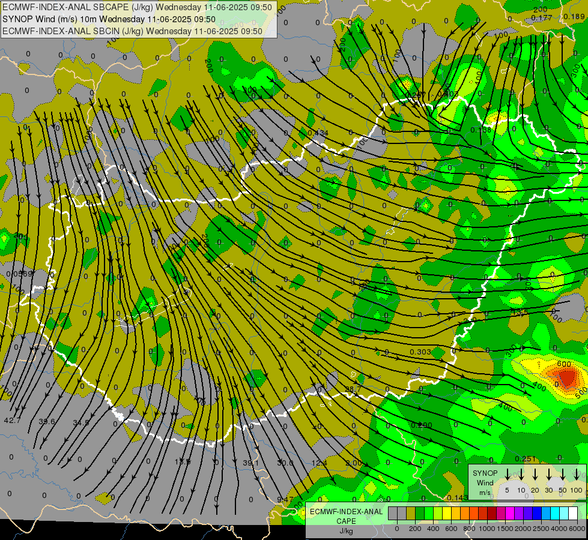The height and width of the screenshot is (540, 588).
Task: Click the 28.7 value on the map
Action: pyautogui.click(x=353, y=389)
